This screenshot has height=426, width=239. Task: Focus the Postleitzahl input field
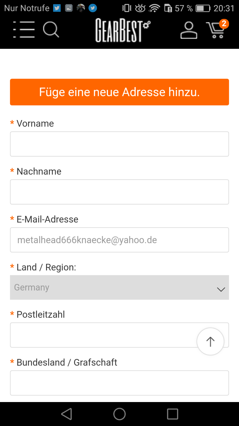[119, 335]
